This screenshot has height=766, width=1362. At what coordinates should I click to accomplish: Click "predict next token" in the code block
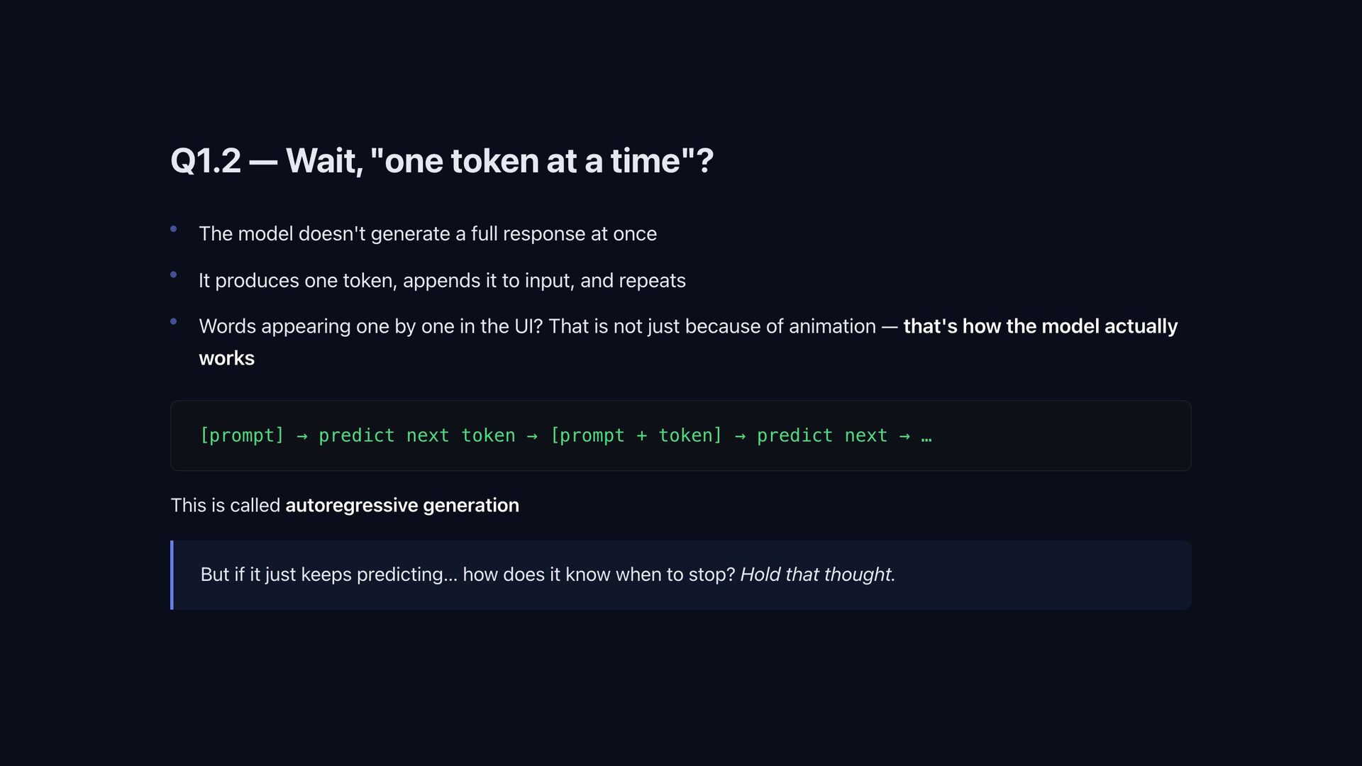pyautogui.click(x=416, y=435)
